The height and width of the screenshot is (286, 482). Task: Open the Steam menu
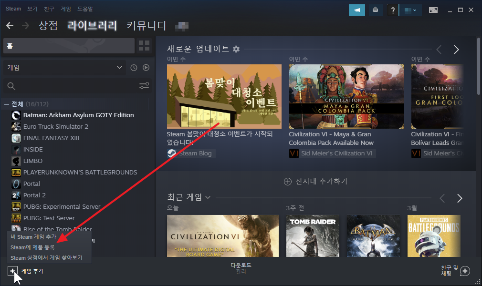click(13, 9)
